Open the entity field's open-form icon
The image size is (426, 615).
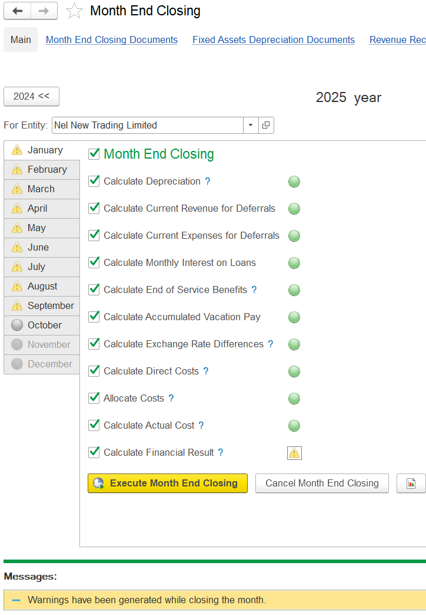click(x=266, y=125)
